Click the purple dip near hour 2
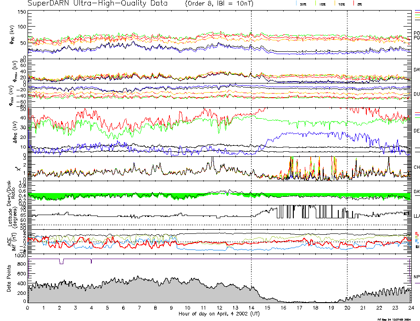Screen dimensions: 420x321 click(x=62, y=261)
